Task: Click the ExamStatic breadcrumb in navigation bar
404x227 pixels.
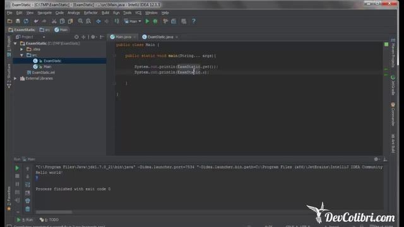Action: (x=22, y=30)
